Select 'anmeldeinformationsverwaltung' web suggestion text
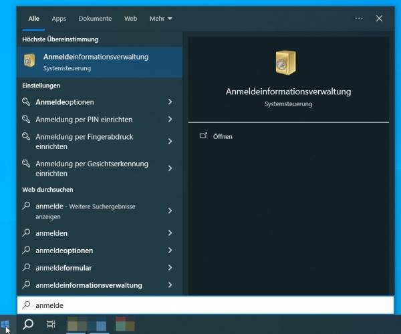Image resolution: width=401 pixels, height=334 pixels. click(89, 285)
